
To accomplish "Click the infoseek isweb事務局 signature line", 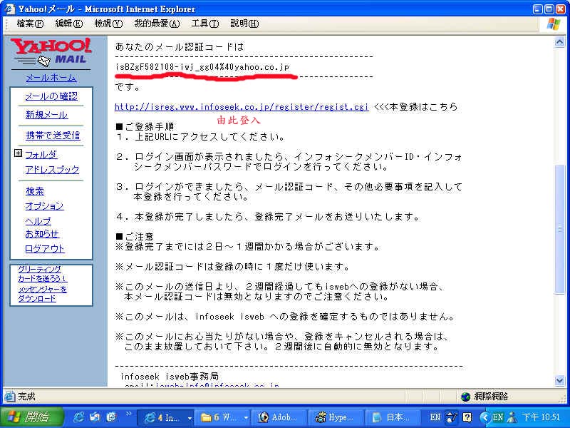I will pyautogui.click(x=170, y=377).
